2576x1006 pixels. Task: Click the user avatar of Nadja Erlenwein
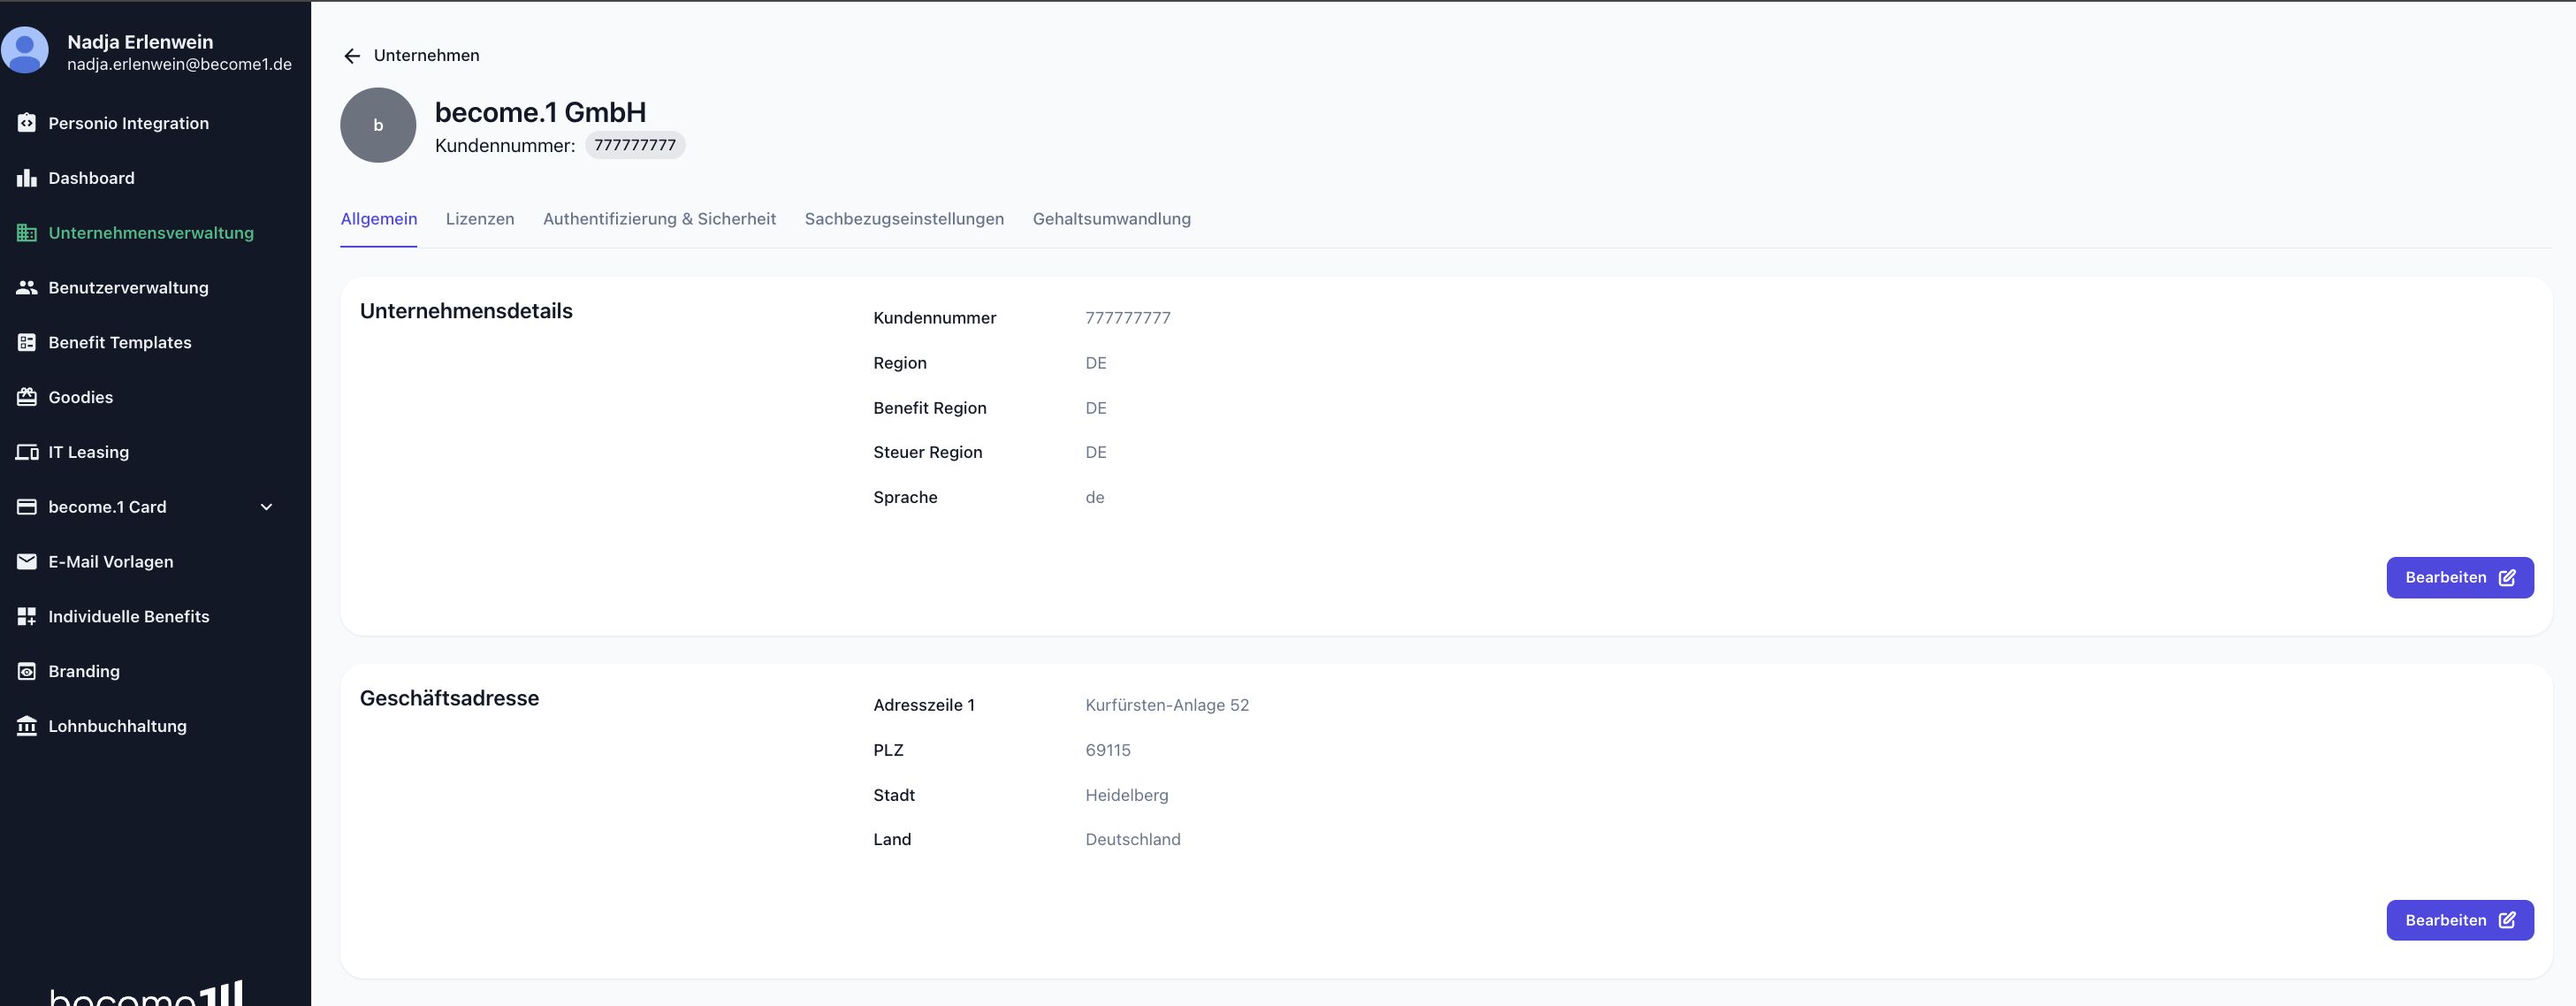point(25,50)
